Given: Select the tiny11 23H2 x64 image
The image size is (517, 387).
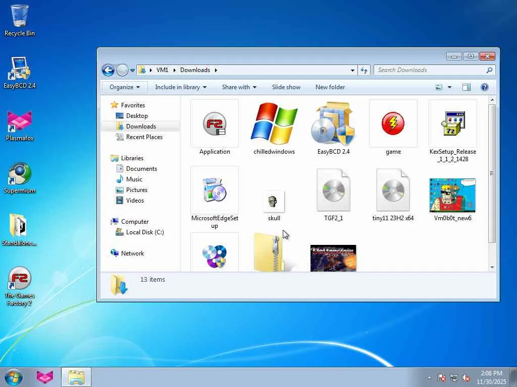Looking at the screenshot, I should [x=393, y=190].
